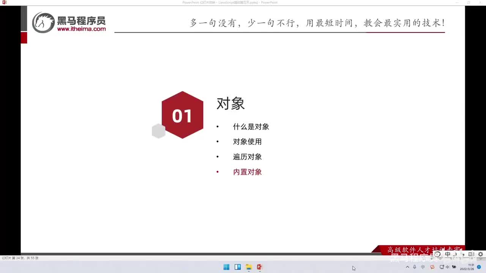Toggle the 中 Chinese/English input mode

(x=448, y=254)
